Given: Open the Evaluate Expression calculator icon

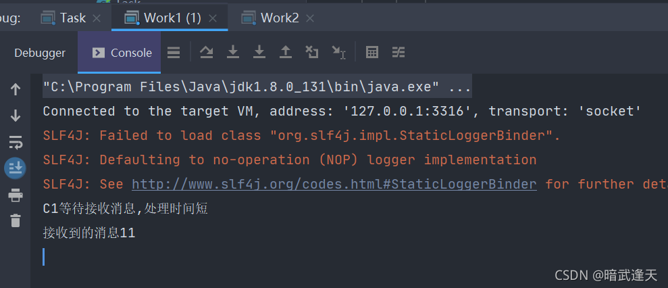Looking at the screenshot, I should pos(372,53).
